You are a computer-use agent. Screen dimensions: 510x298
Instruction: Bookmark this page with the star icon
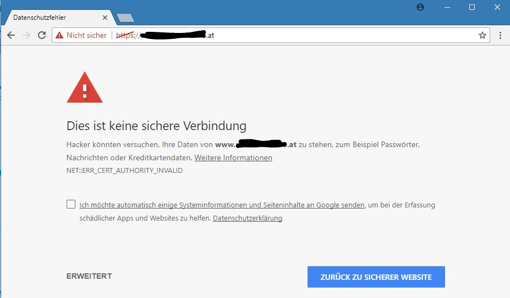point(482,35)
